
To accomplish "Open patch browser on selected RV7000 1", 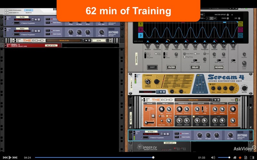I will pyautogui.click(x=165, y=134).
